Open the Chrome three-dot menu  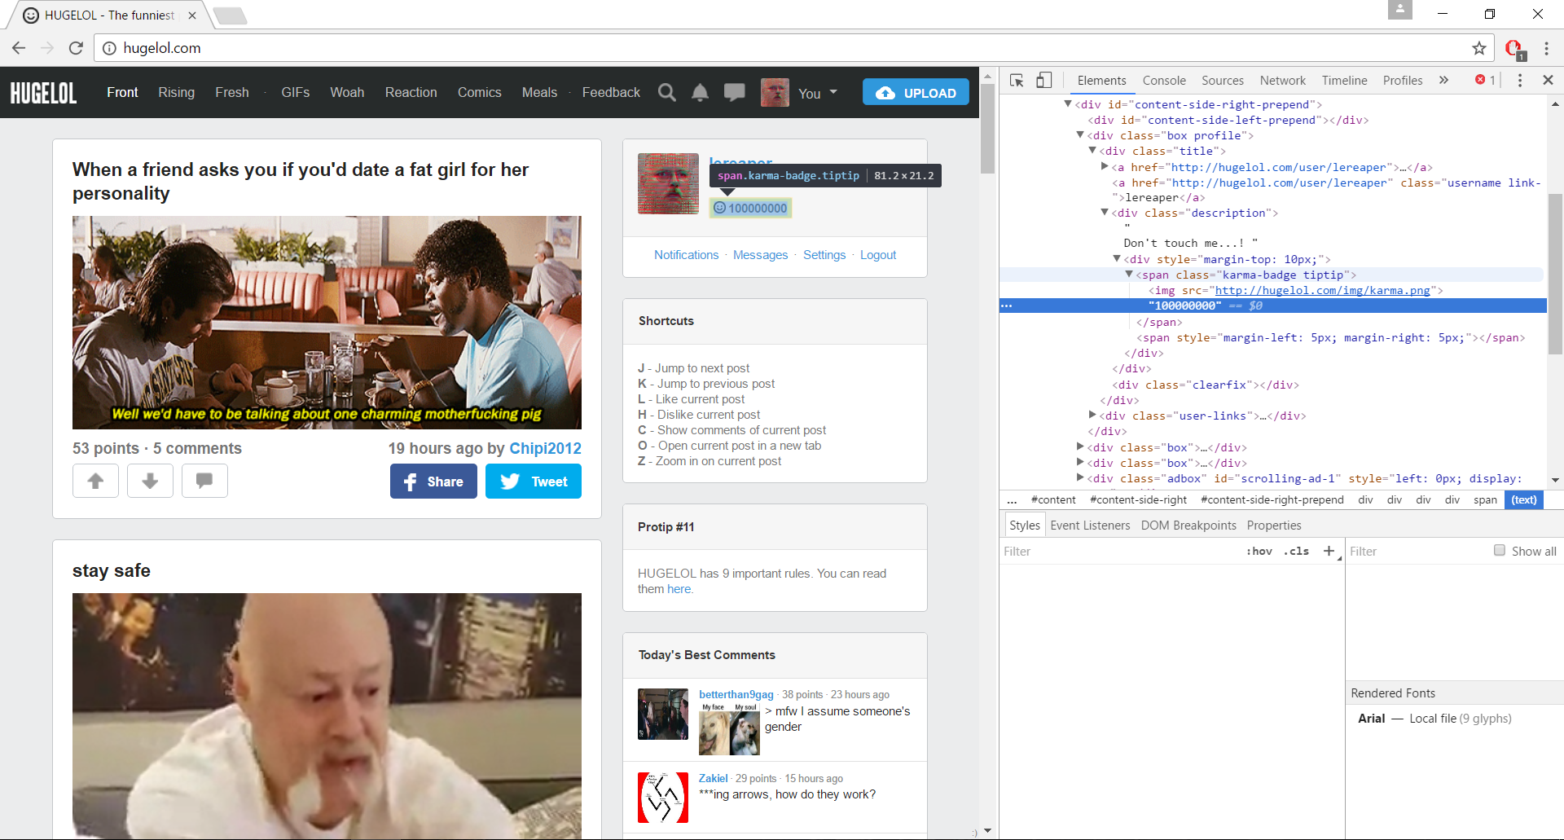coord(1546,48)
